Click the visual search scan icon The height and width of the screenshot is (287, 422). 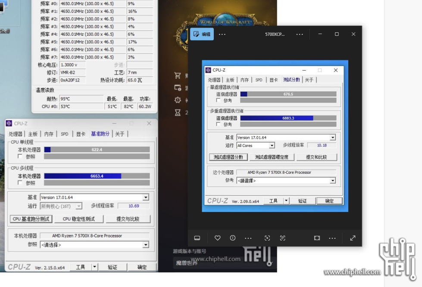pyautogui.click(x=267, y=238)
